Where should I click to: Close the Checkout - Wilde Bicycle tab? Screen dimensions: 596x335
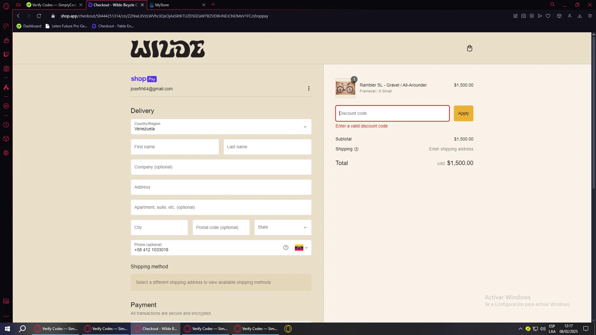[142, 5]
